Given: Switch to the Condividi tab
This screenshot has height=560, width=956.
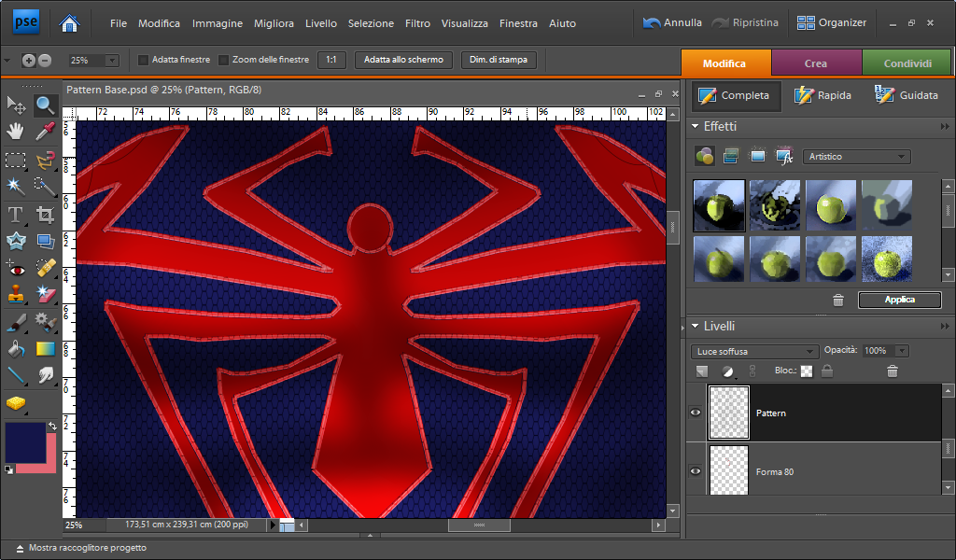Looking at the screenshot, I should (x=907, y=63).
